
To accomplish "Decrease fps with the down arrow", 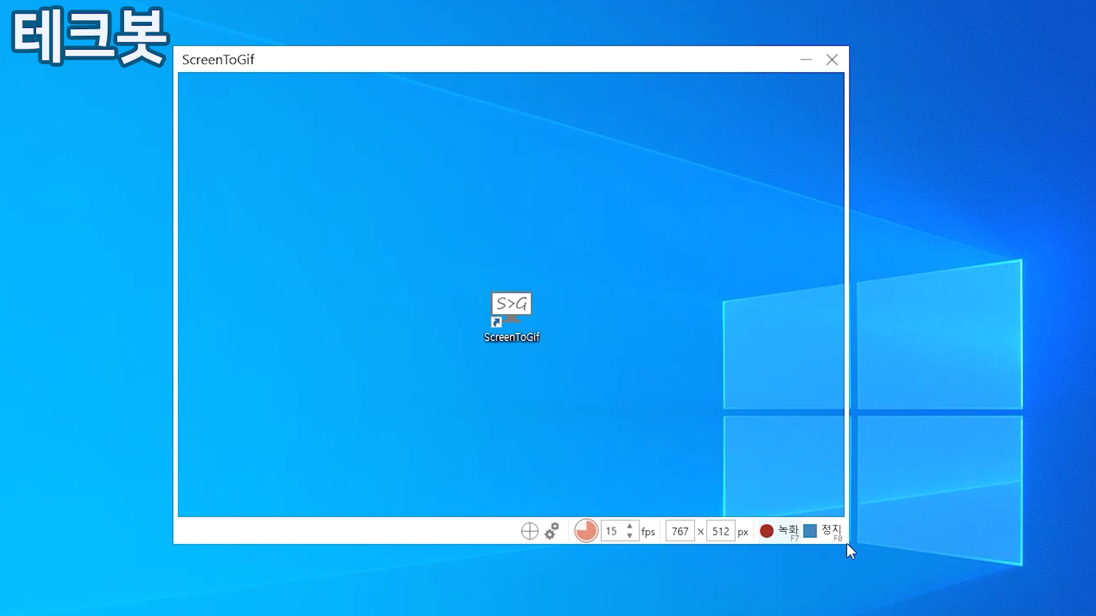I will tap(630, 536).
